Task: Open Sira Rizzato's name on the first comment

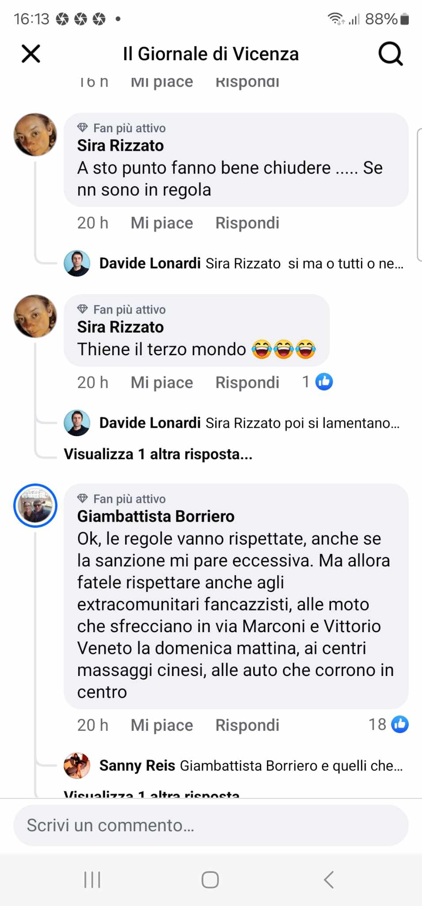Action: [x=121, y=146]
